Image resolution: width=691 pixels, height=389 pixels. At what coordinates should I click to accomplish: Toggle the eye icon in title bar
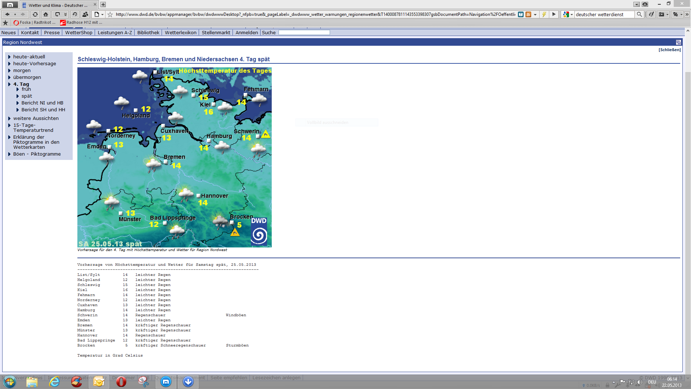pos(645,4)
